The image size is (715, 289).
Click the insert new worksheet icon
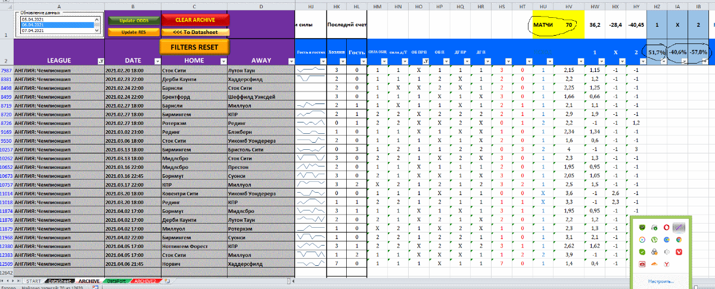tap(168, 281)
